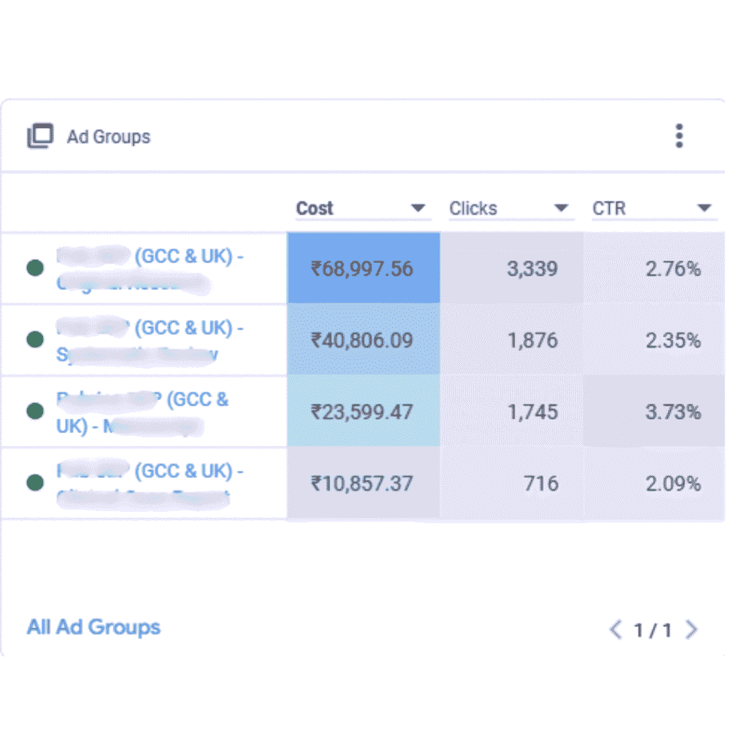Open the three-dot more options menu

[x=679, y=136]
